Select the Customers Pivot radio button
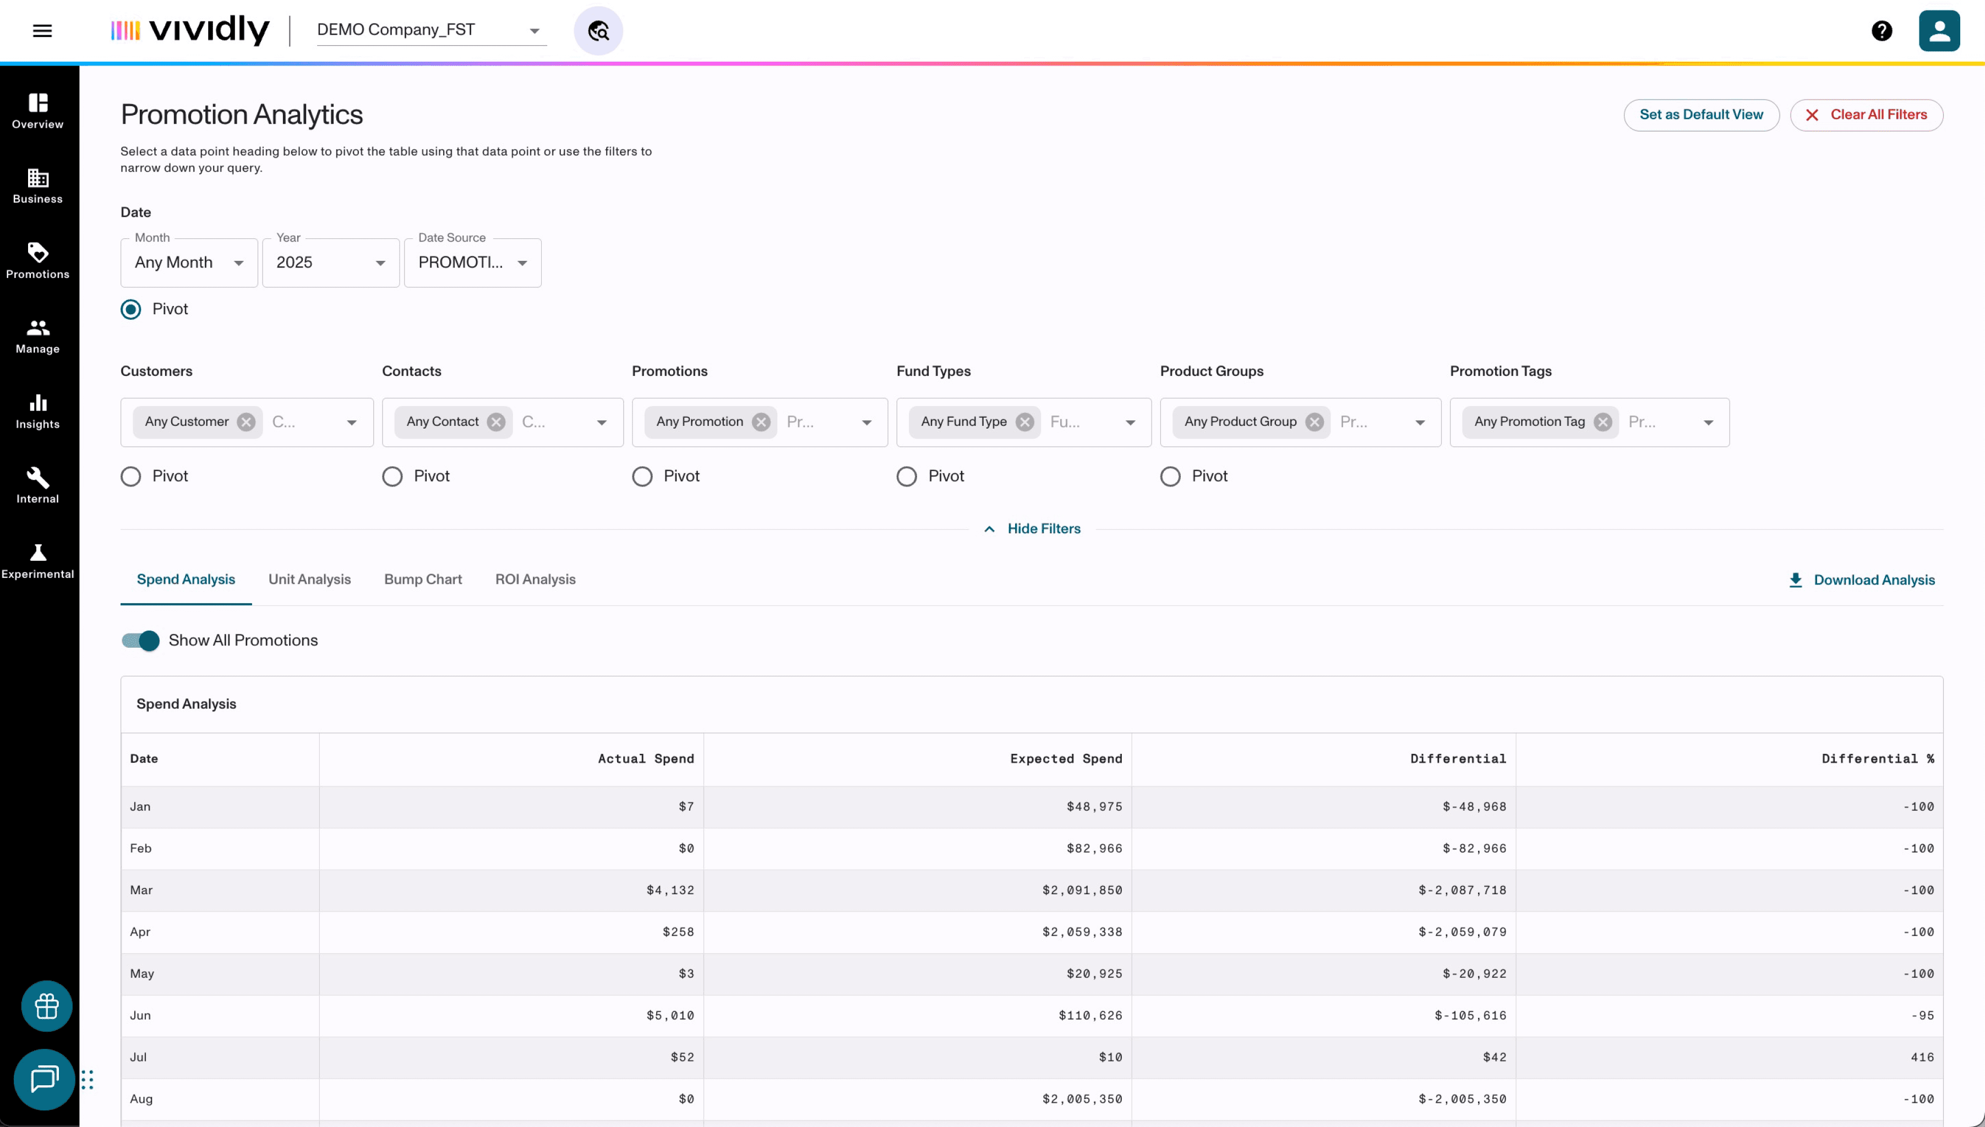1985x1127 pixels. (x=131, y=476)
